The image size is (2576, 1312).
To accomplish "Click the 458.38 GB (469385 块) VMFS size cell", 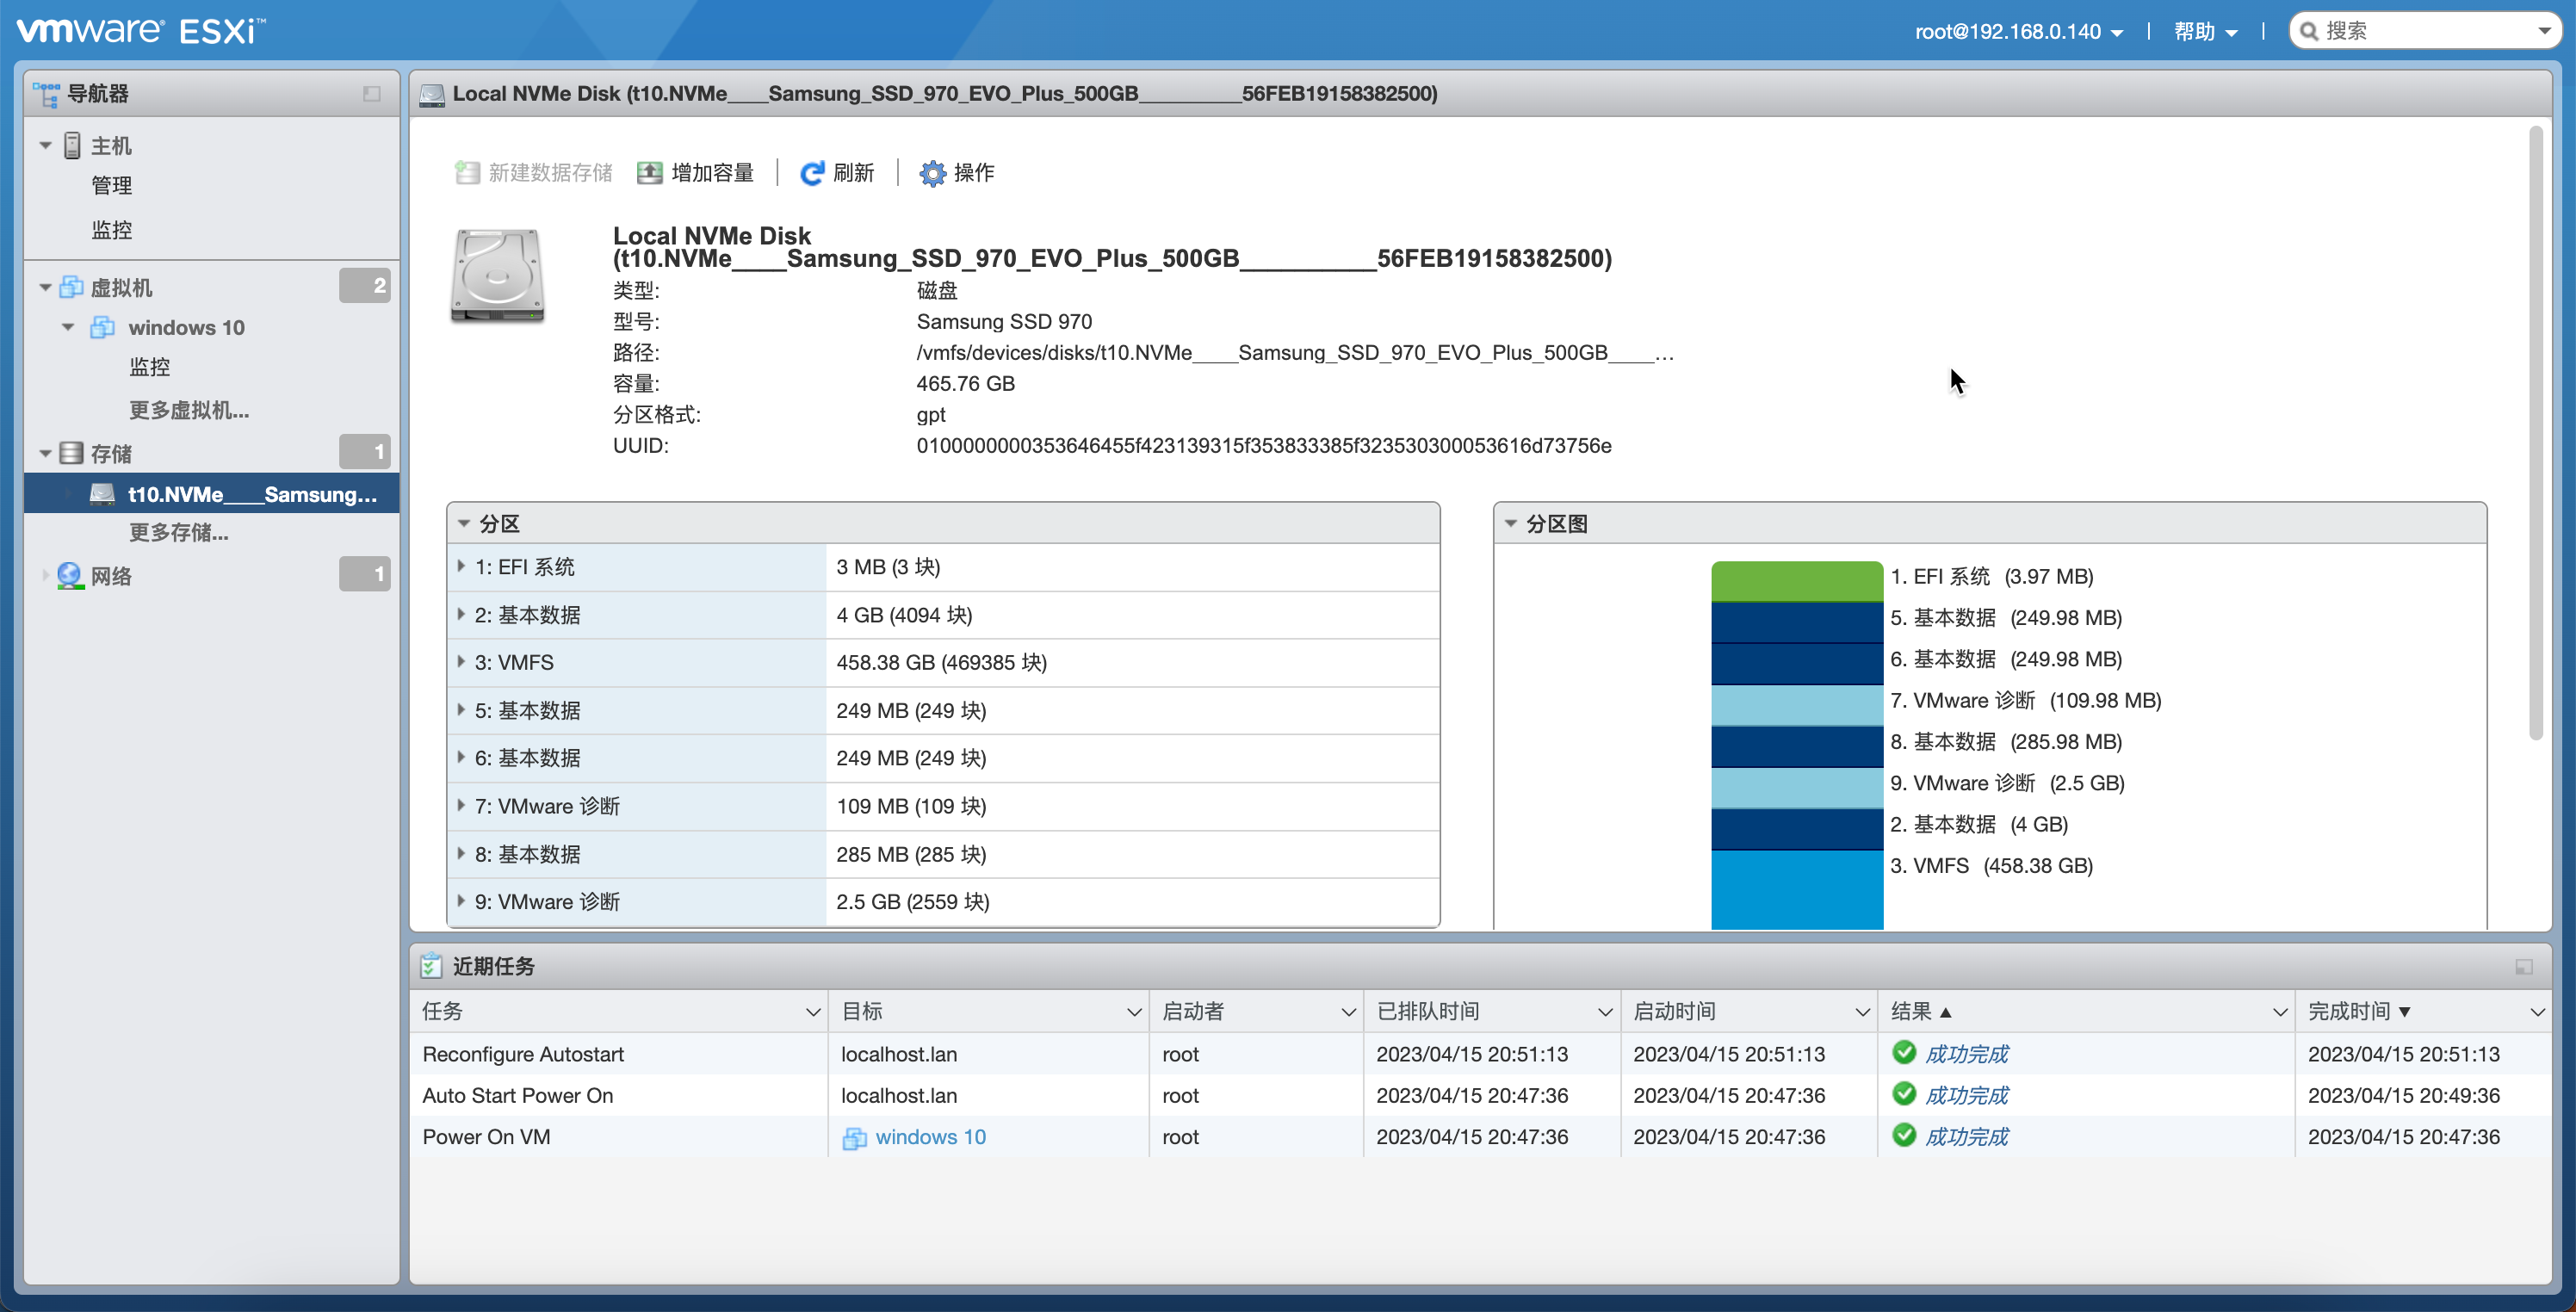I will 1132,662.
